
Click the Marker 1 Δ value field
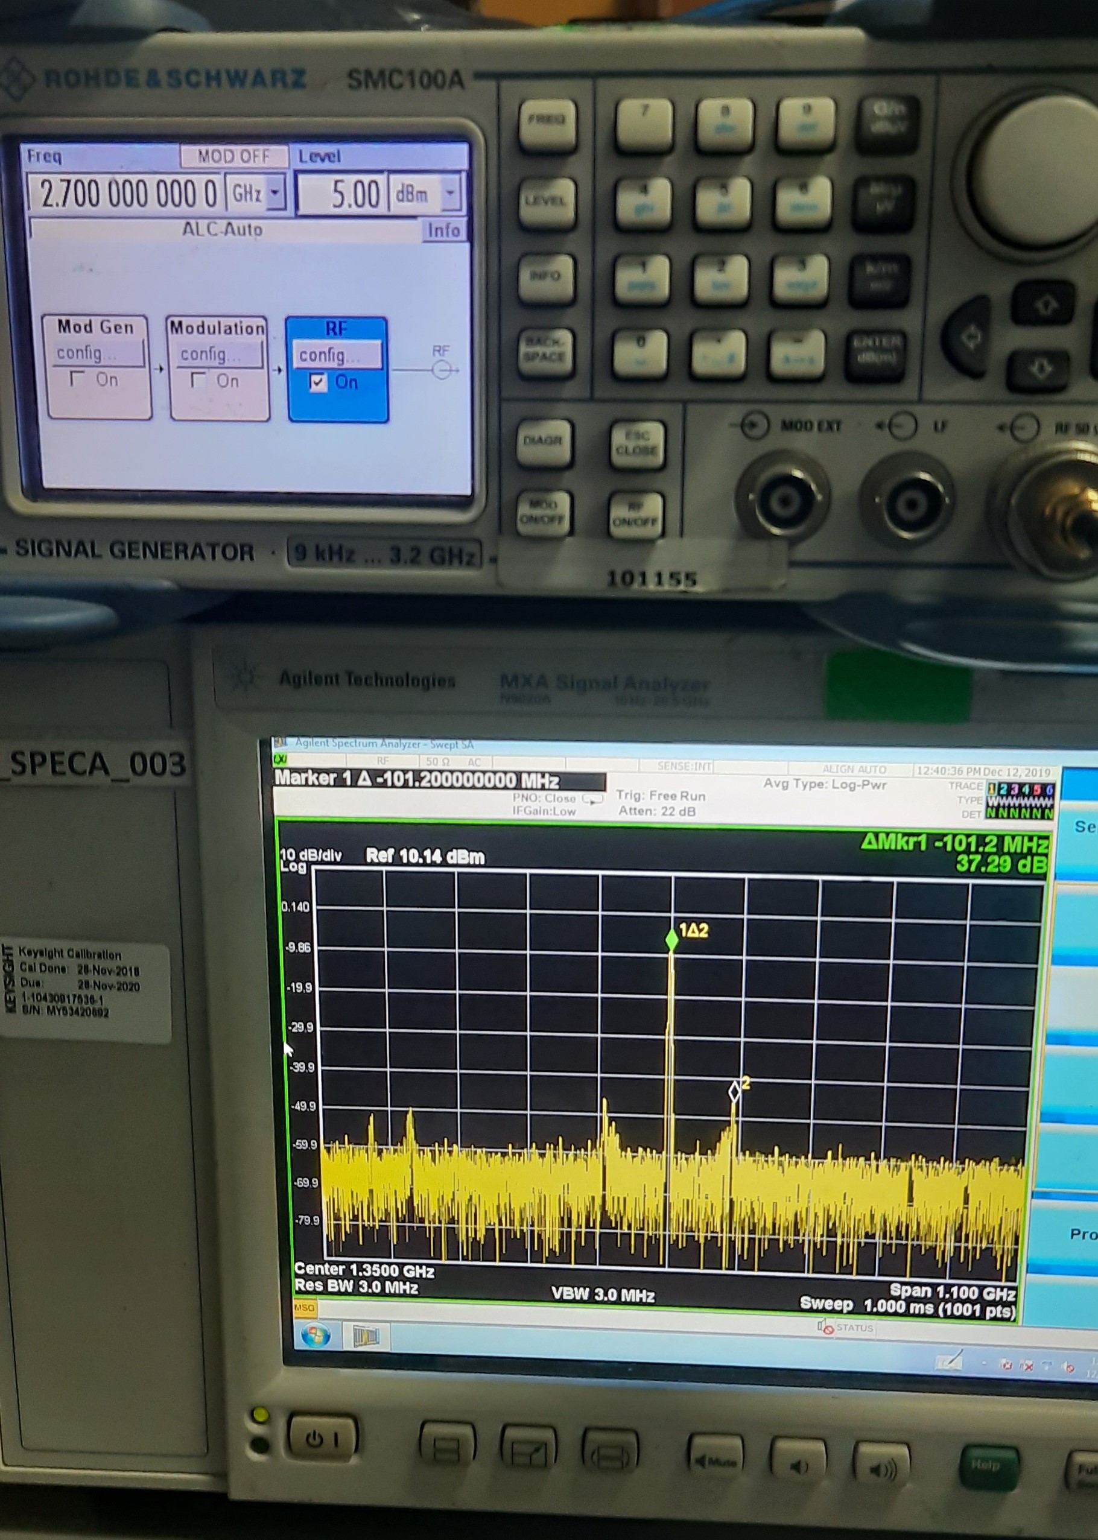pyautogui.click(x=439, y=780)
